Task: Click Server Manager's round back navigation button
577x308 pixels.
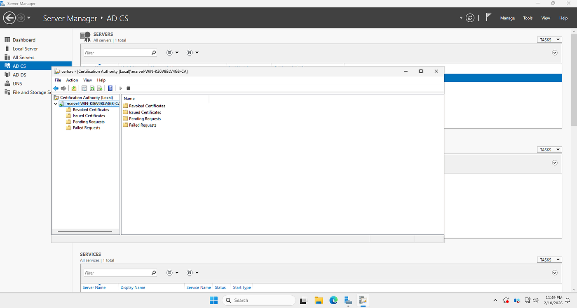Action: pyautogui.click(x=9, y=18)
